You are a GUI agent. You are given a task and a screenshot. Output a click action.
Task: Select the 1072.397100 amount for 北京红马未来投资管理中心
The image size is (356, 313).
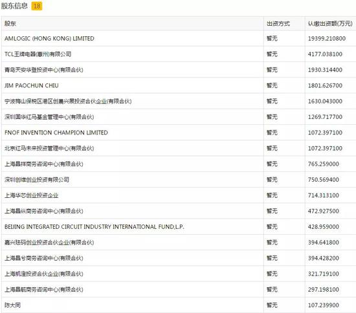pos(325,148)
